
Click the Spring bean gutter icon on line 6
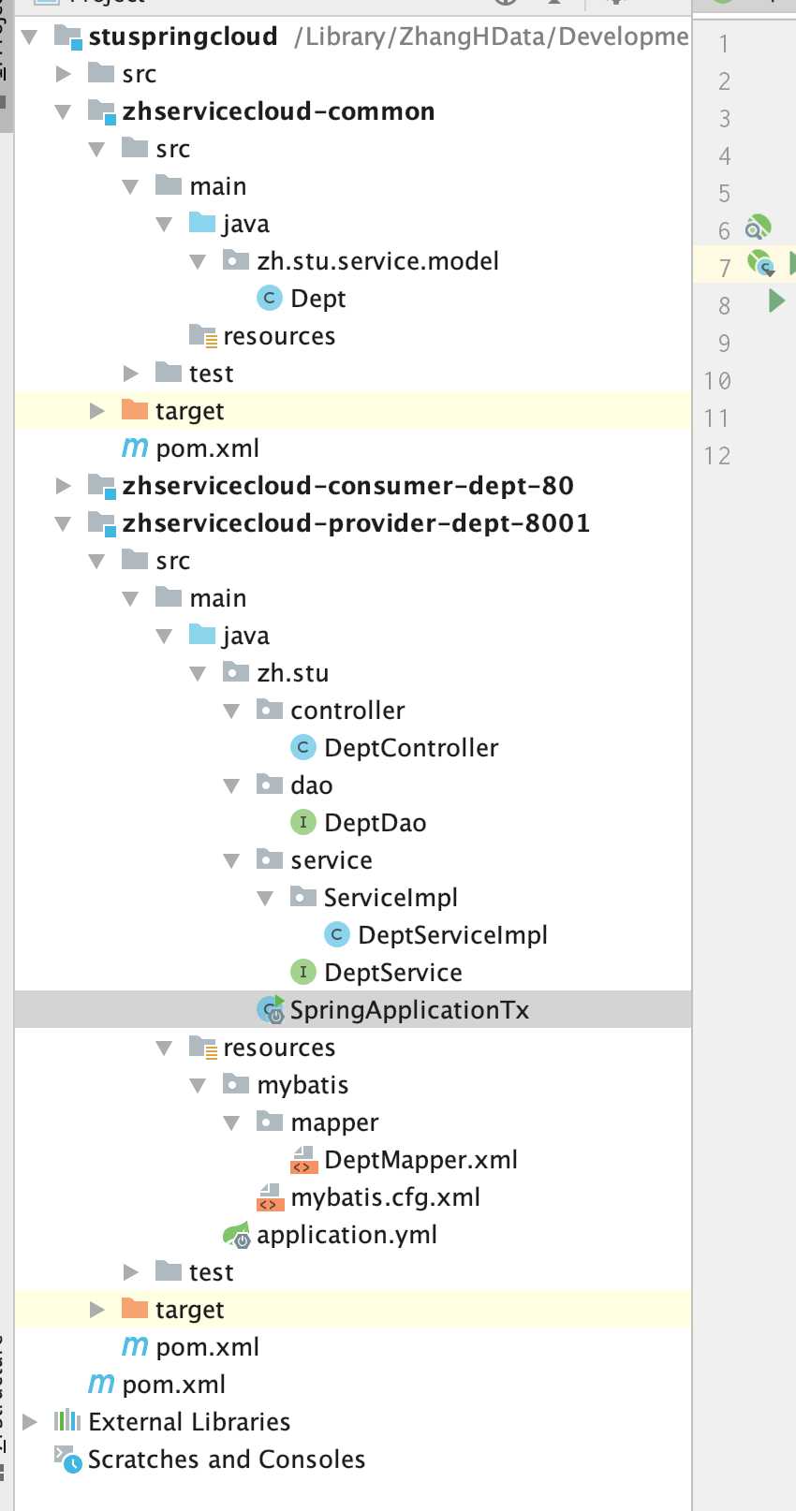[758, 227]
